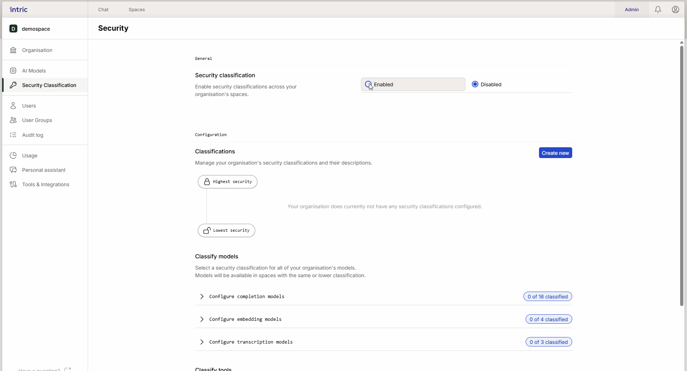This screenshot has width=687, height=371.
Task: Open the notifications bell icon
Action: [658, 10]
